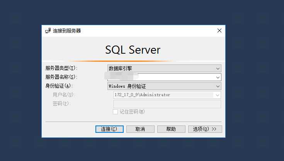The height and width of the screenshot is (161, 284).
Task: Open the 服务器类型 dropdown arrow
Action: coord(218,68)
